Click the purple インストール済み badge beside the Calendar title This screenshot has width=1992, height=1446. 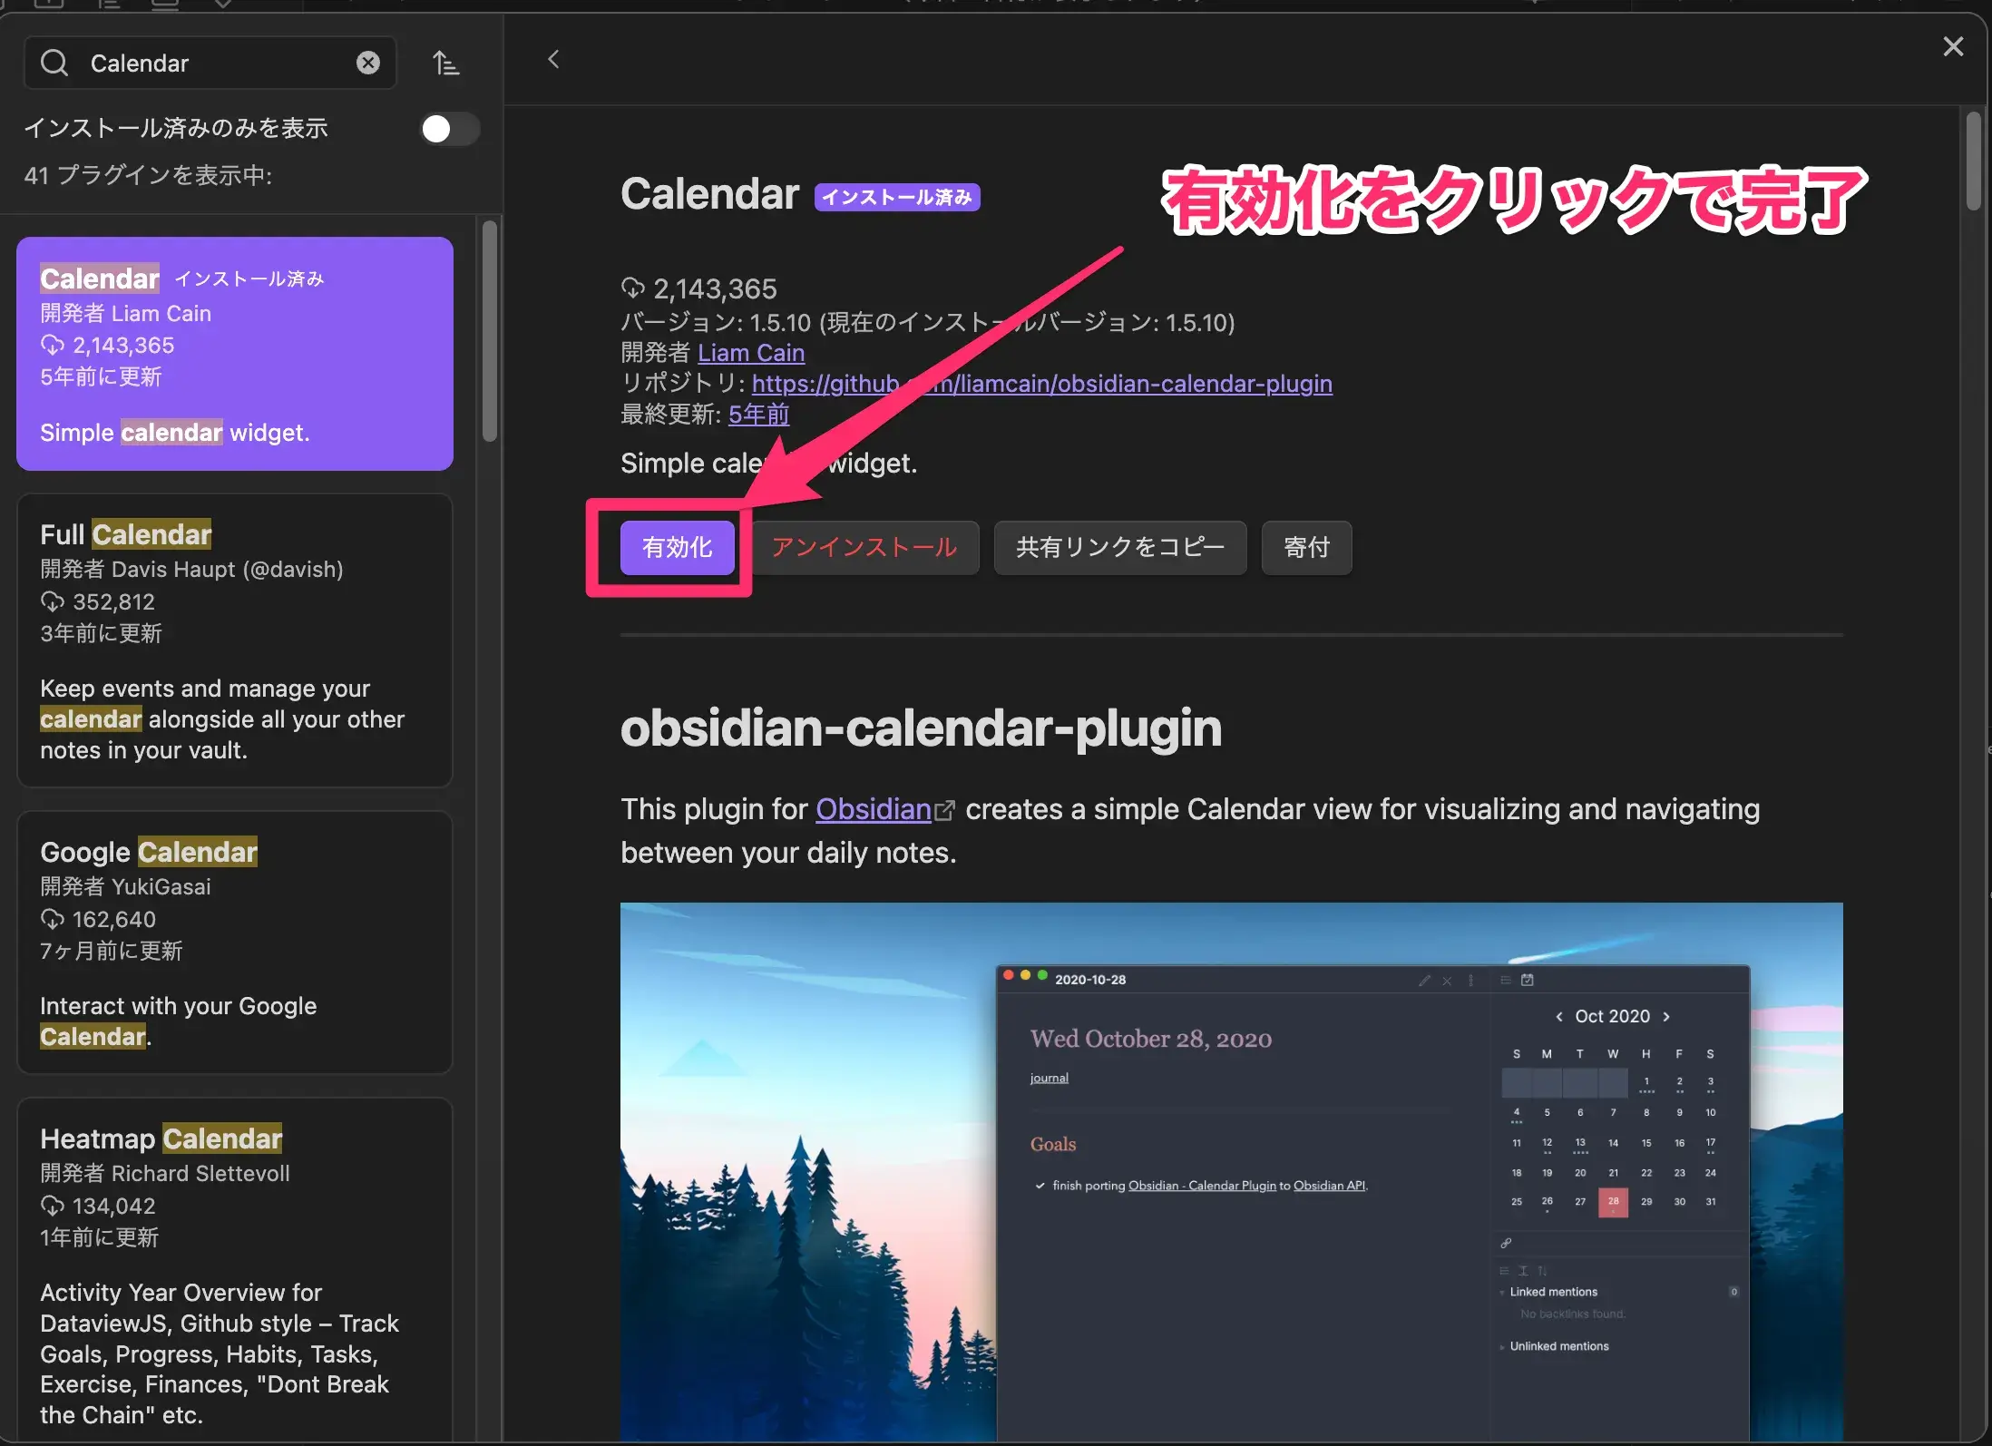click(x=897, y=197)
